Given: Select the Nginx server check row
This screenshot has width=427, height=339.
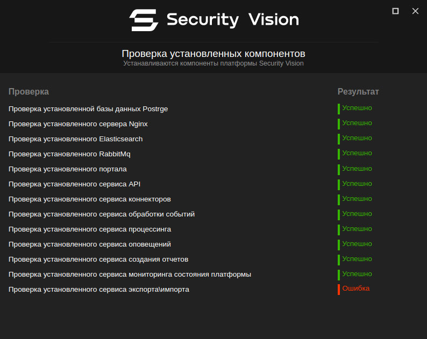Looking at the screenshot, I should click(x=78, y=124).
